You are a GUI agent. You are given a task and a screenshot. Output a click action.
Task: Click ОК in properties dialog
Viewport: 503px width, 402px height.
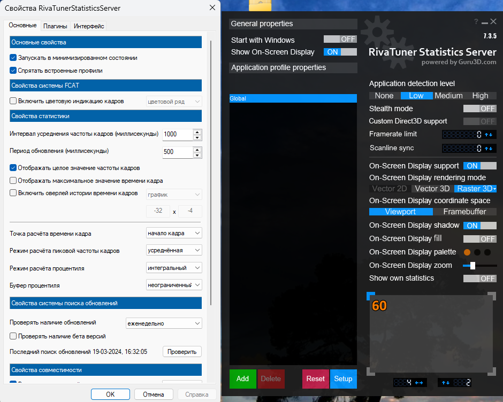[110, 395]
